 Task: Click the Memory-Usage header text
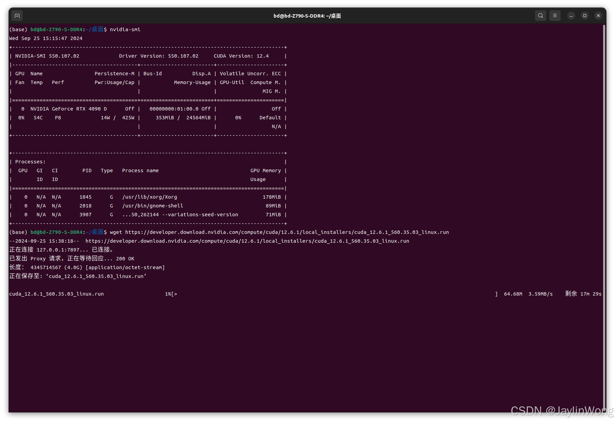pos(192,82)
